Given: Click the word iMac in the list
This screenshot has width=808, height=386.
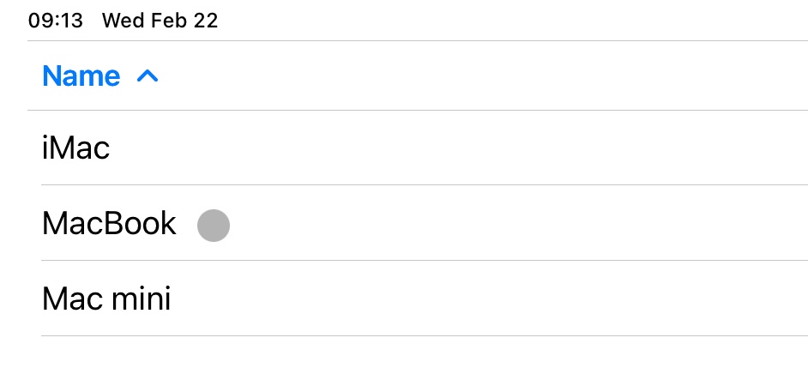Looking at the screenshot, I should (76, 148).
